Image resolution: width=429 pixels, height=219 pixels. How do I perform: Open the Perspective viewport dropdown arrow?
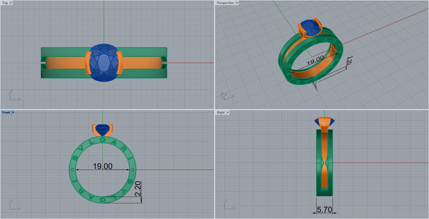tap(237, 3)
